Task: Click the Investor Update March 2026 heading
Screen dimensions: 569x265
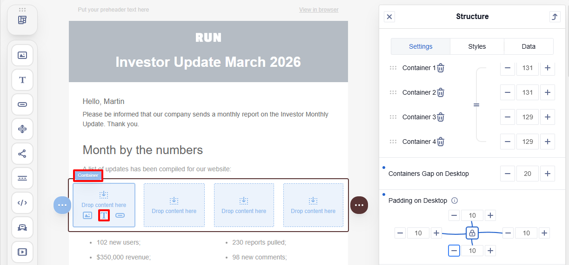Action: click(208, 62)
